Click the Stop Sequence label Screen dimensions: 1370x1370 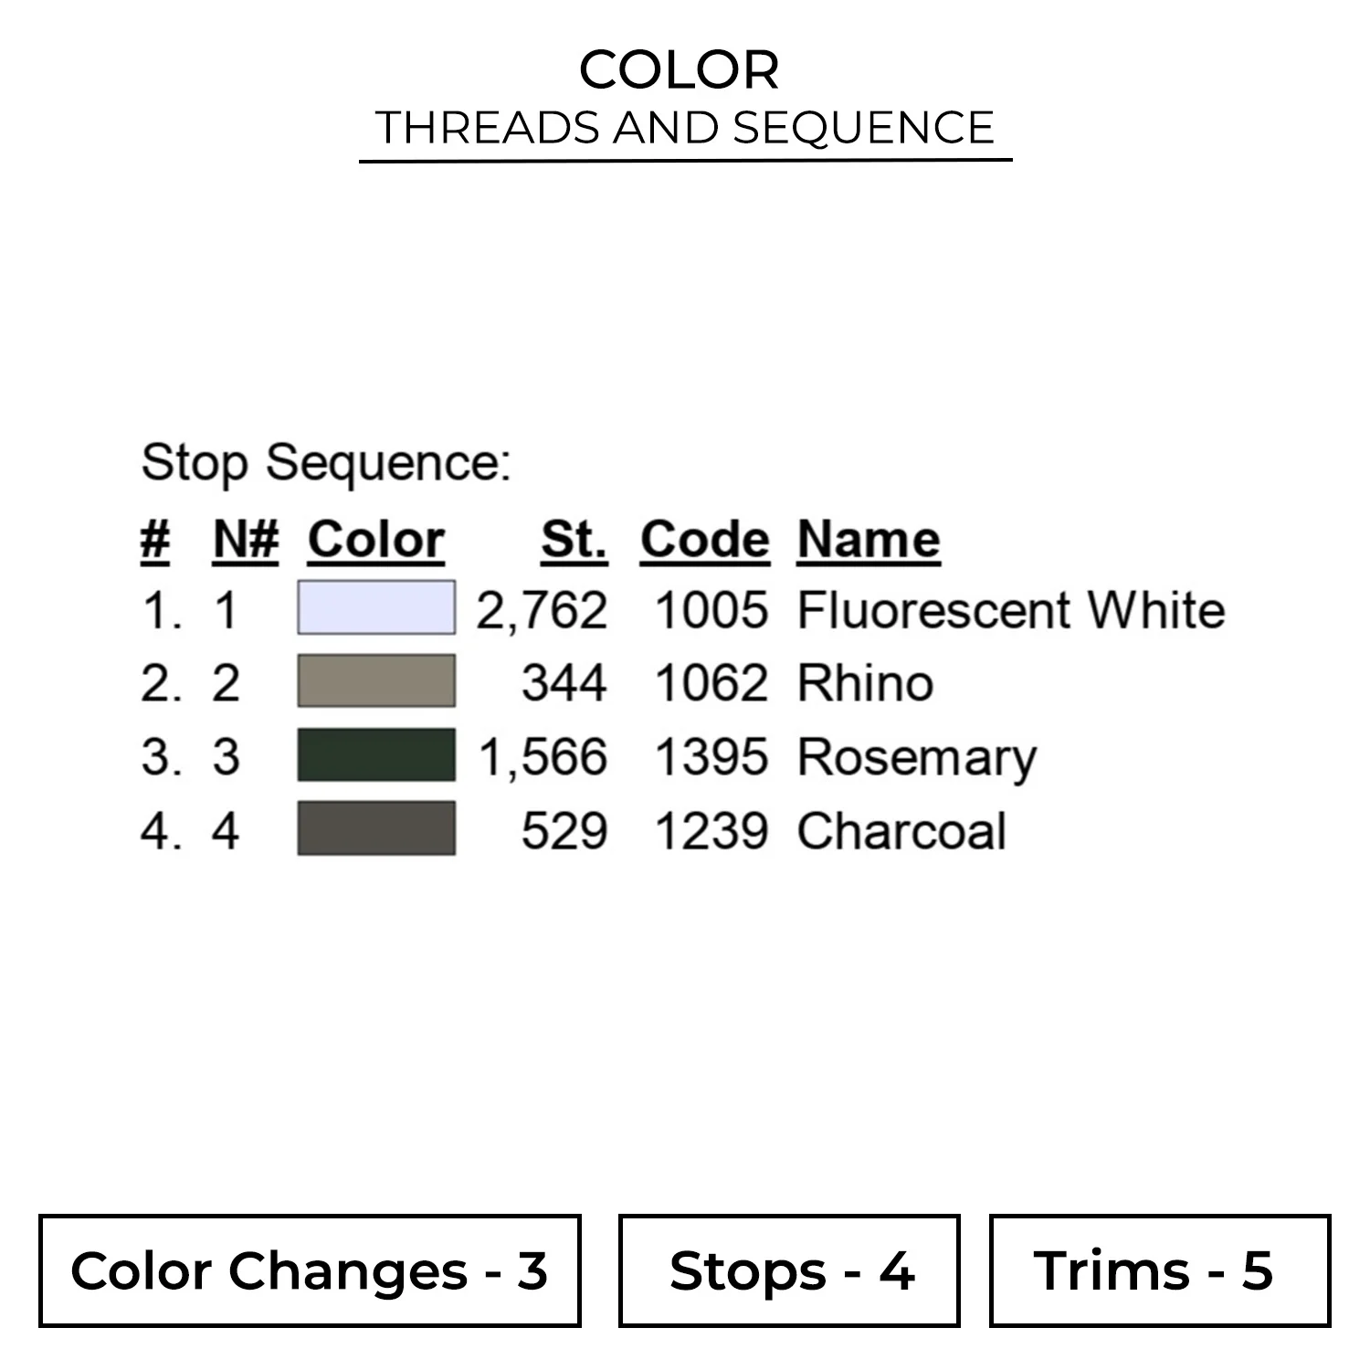click(x=325, y=462)
